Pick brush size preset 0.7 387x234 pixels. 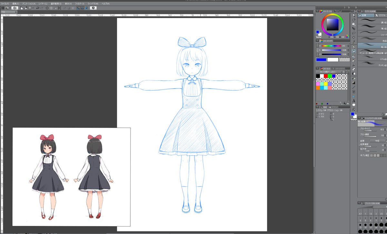[360, 212]
